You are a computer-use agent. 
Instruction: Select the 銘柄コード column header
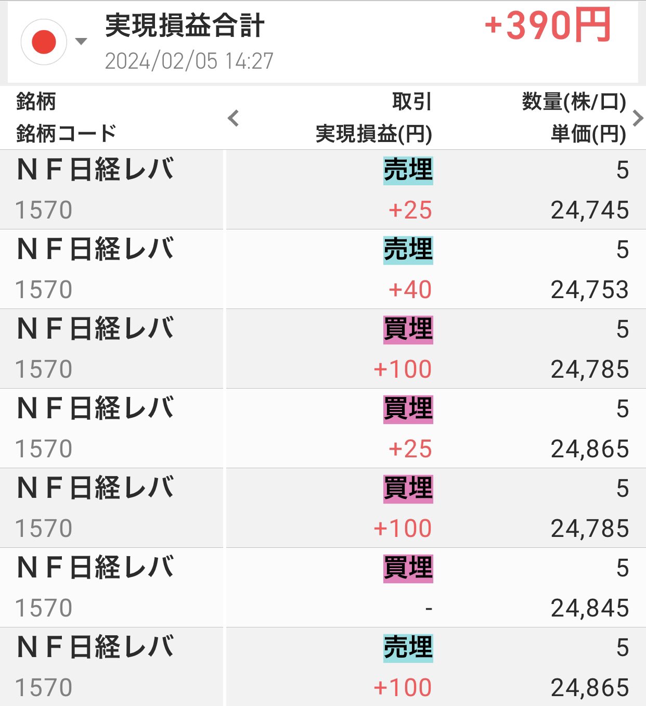point(66,134)
